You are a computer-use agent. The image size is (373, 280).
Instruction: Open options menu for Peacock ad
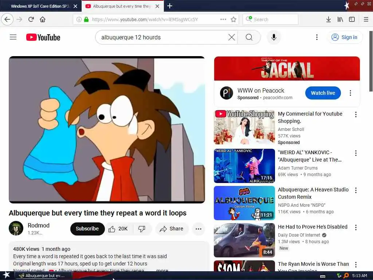coord(350,93)
